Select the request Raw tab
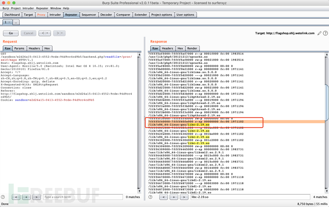329x207 pixels. pos(8,48)
